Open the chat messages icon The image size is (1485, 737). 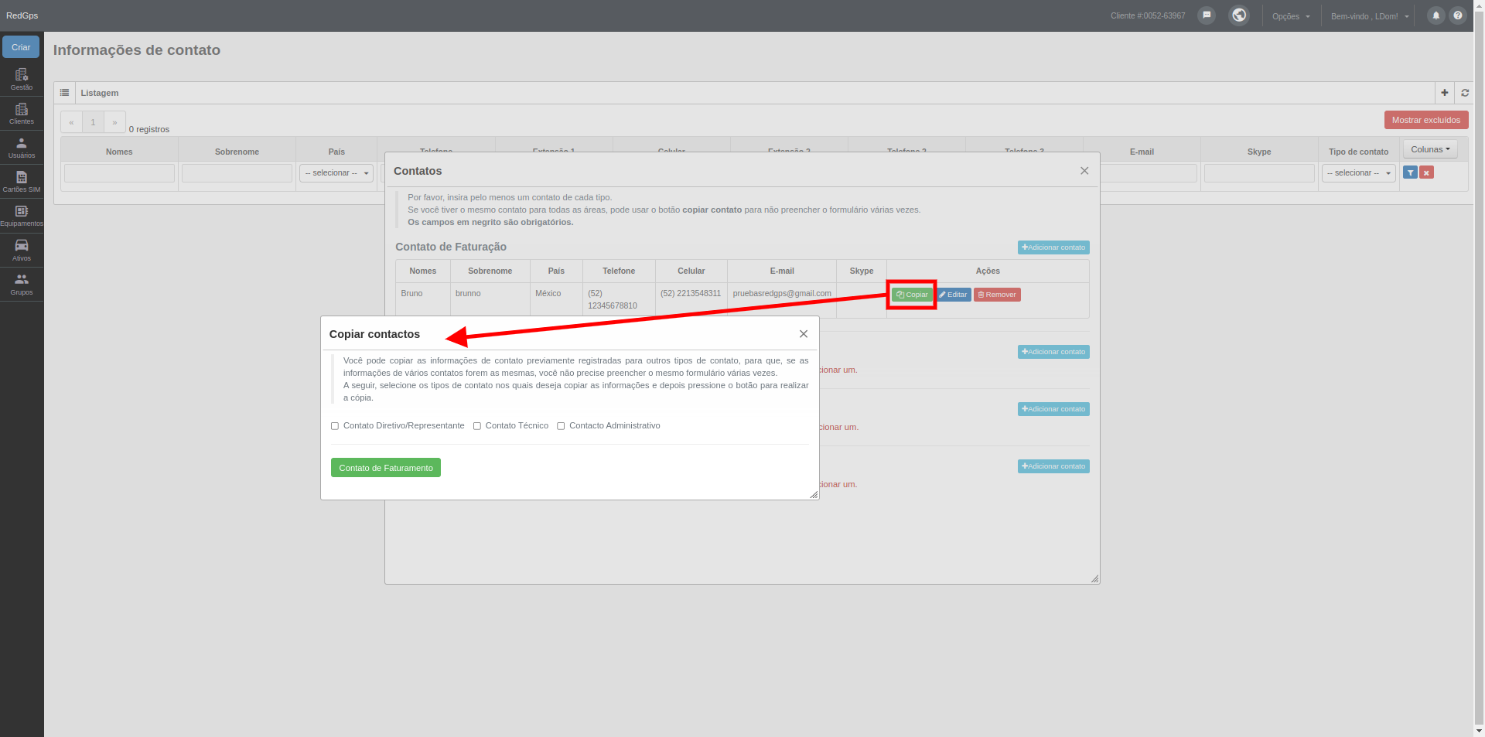[1207, 15]
